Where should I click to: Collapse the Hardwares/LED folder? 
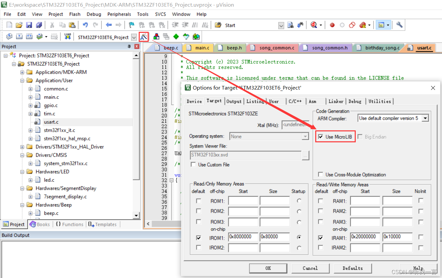22,172
